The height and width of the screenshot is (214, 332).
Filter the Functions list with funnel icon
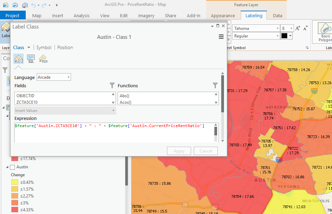pyautogui.click(x=215, y=86)
